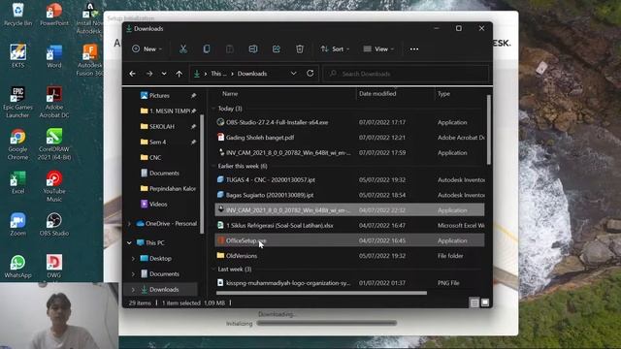The height and width of the screenshot is (349, 621).
Task: Open Excel desktop shortcut
Action: point(17,182)
